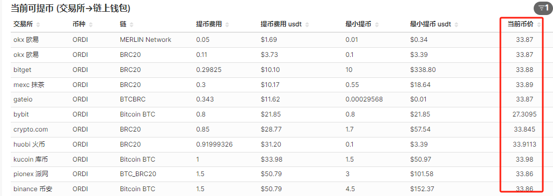This screenshot has width=553, height=196.
Task: Sort by 交易所 column arrows
Action: coord(38,25)
